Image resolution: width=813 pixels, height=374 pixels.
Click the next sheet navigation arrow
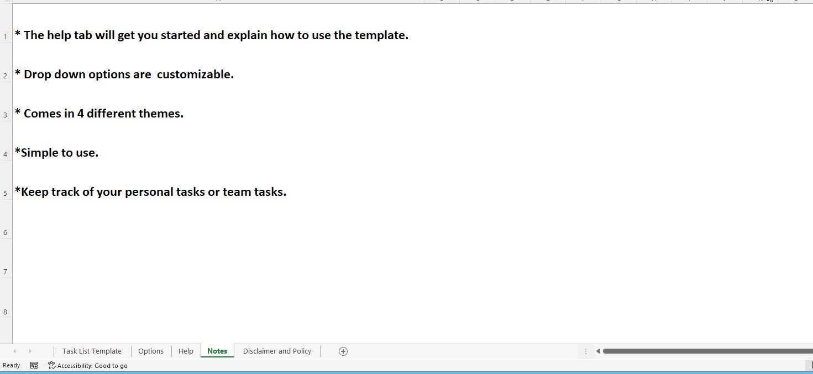pyautogui.click(x=29, y=351)
